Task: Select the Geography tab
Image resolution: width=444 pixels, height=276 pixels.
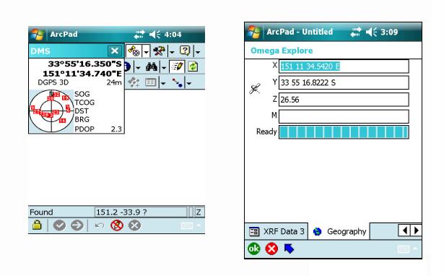Action: point(339,231)
